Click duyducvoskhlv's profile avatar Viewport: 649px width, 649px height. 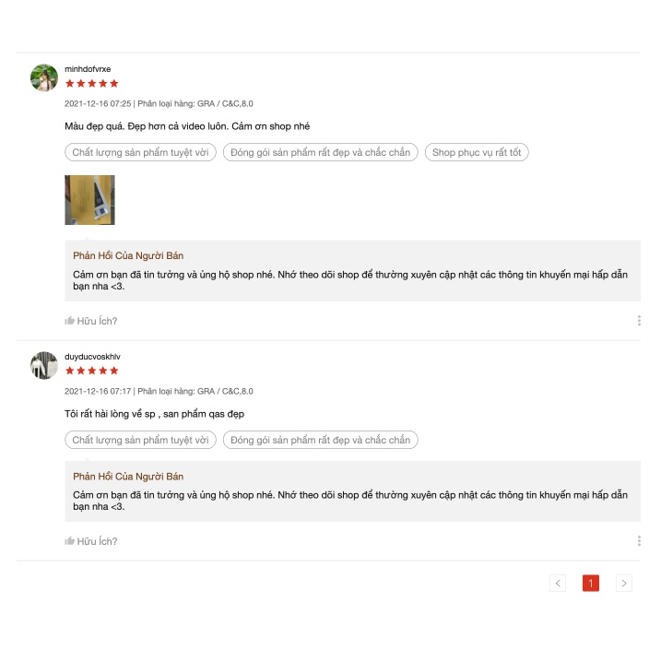(44, 366)
